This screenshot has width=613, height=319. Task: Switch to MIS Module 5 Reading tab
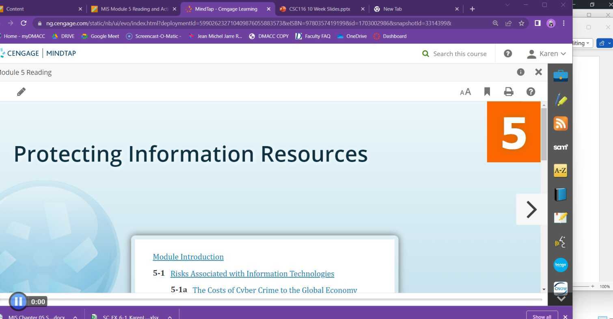(x=134, y=9)
